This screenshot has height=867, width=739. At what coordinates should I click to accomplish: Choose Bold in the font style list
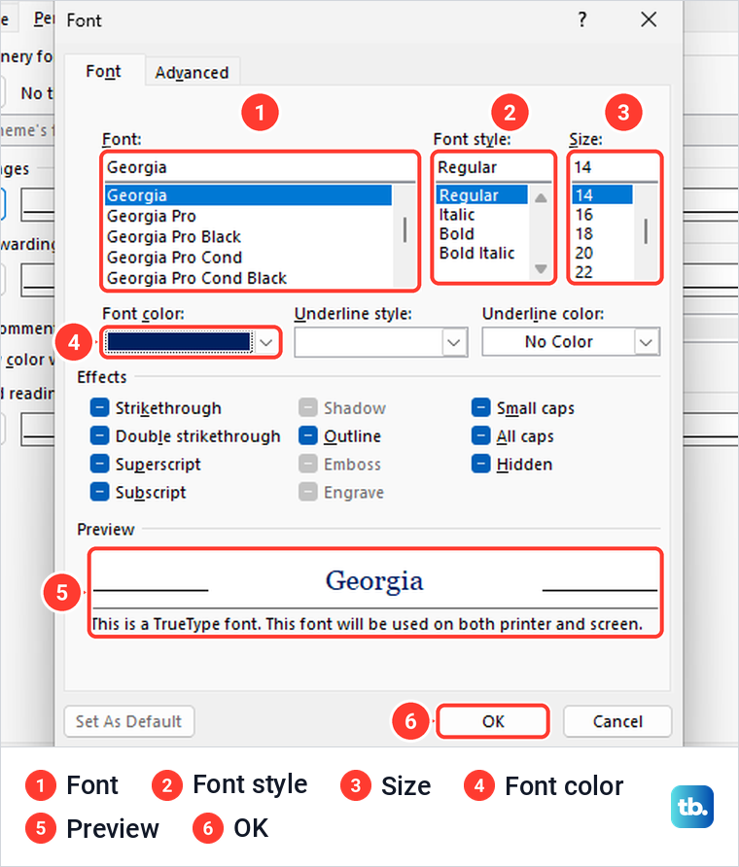[481, 234]
